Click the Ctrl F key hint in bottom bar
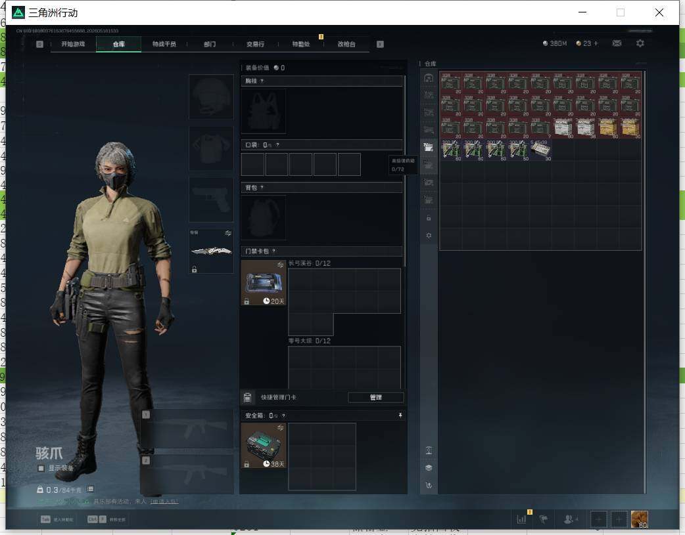This screenshot has height=535, width=685. tap(97, 519)
